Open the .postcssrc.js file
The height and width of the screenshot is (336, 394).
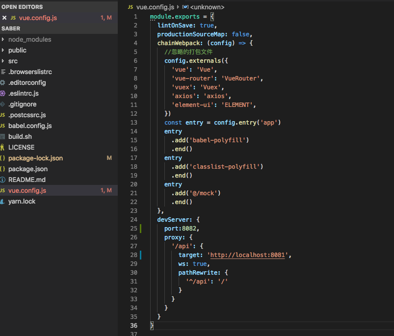click(x=27, y=115)
